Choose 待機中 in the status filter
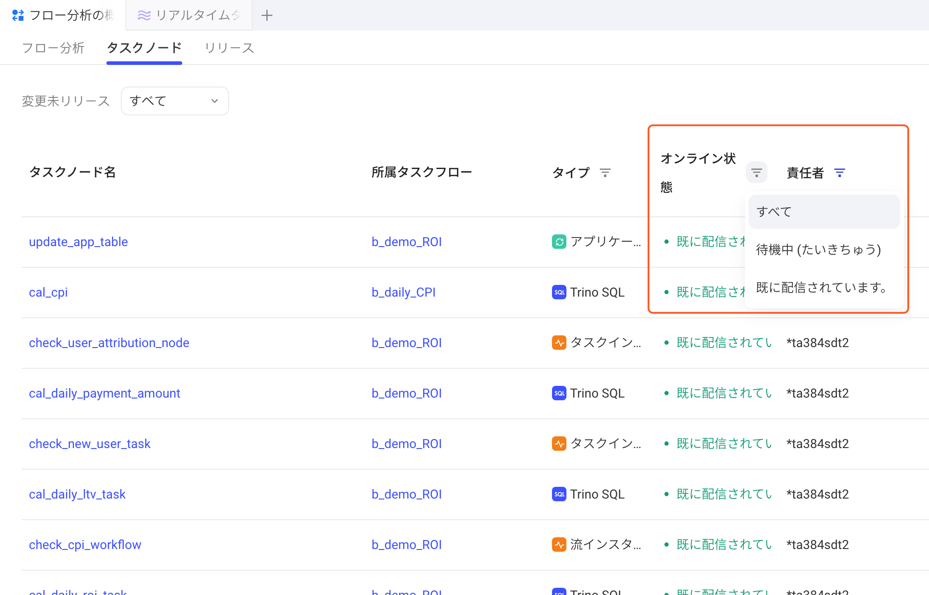 pos(824,250)
